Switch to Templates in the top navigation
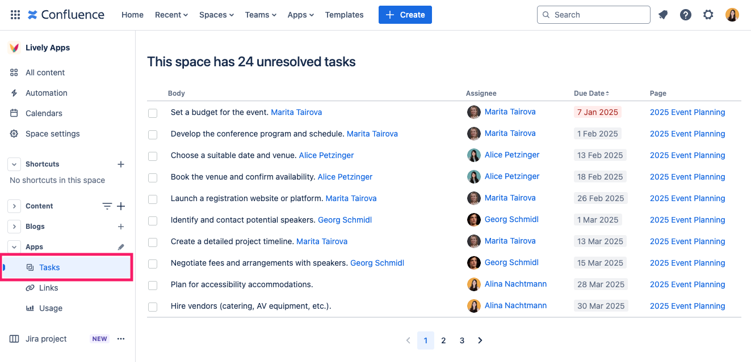This screenshot has height=362, width=751. [344, 15]
